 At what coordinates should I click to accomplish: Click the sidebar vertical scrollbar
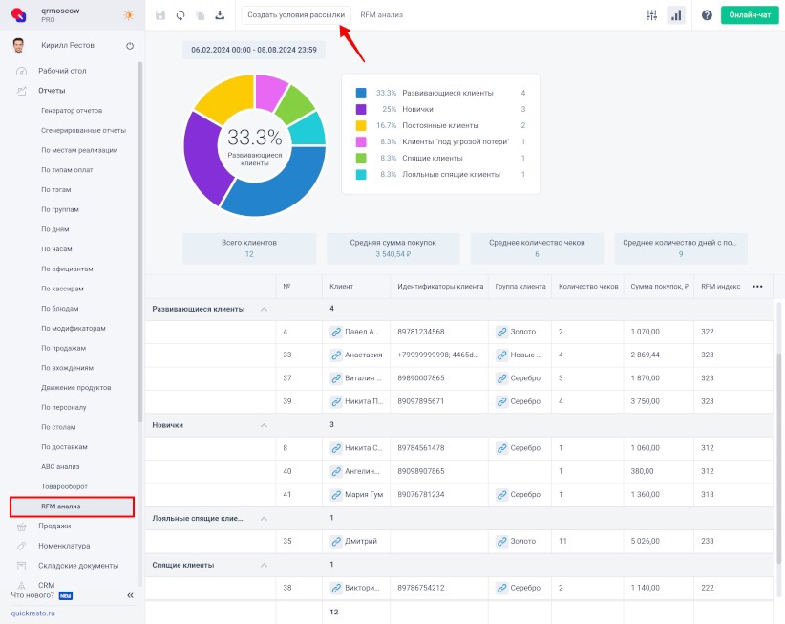140,243
